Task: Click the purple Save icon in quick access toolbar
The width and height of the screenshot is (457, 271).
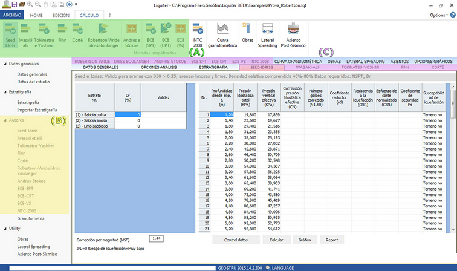Action: point(15,4)
